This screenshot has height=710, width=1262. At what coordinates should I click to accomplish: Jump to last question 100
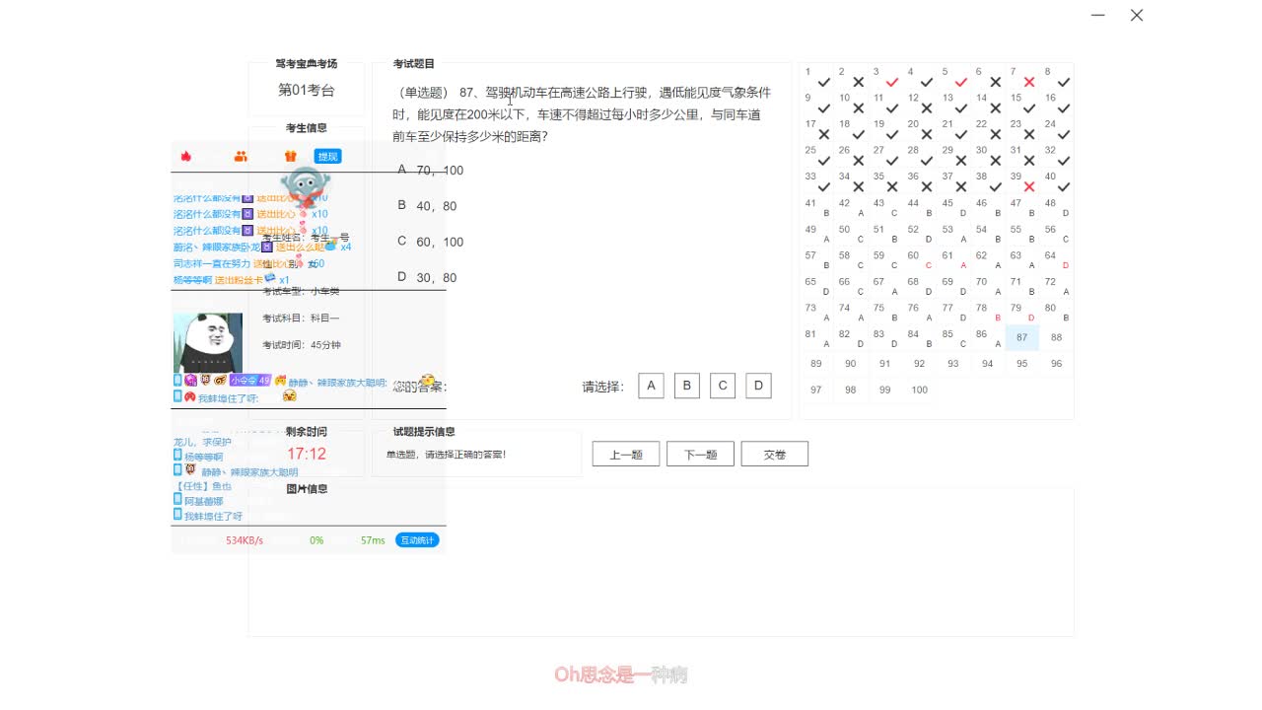[919, 390]
